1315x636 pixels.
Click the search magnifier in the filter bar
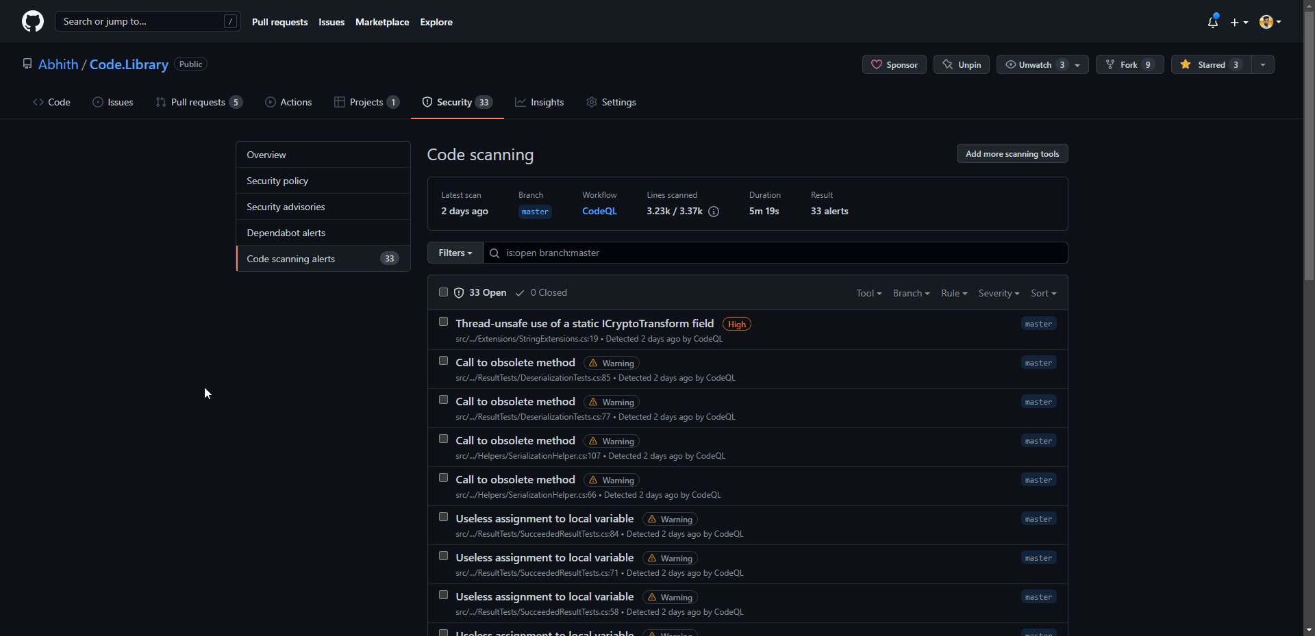(494, 253)
